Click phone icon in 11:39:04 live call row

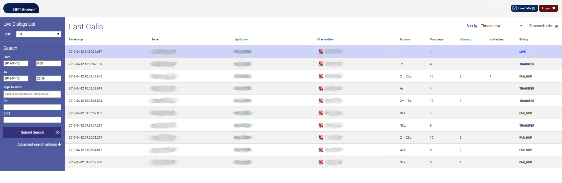click(321, 52)
